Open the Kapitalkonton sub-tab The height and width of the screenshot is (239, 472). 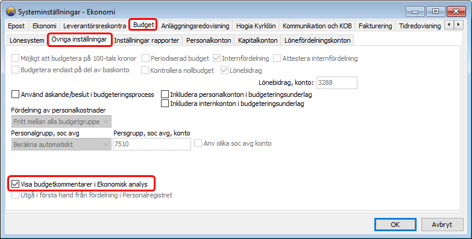click(x=257, y=40)
